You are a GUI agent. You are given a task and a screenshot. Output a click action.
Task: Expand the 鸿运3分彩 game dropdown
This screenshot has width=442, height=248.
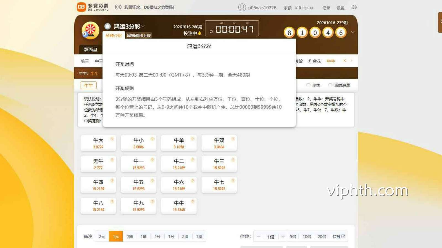[x=143, y=26]
